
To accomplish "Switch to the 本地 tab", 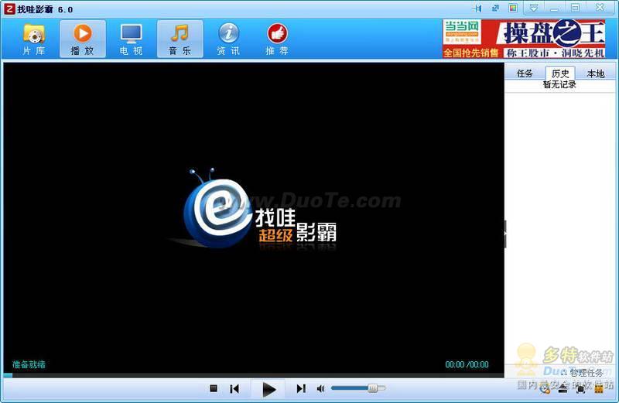I will [596, 73].
